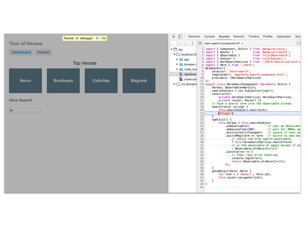Click the app folder icon
The height and width of the screenshot is (229, 305).
[x=181, y=59]
